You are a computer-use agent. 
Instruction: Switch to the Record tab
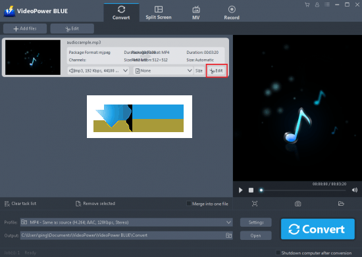coord(232,12)
